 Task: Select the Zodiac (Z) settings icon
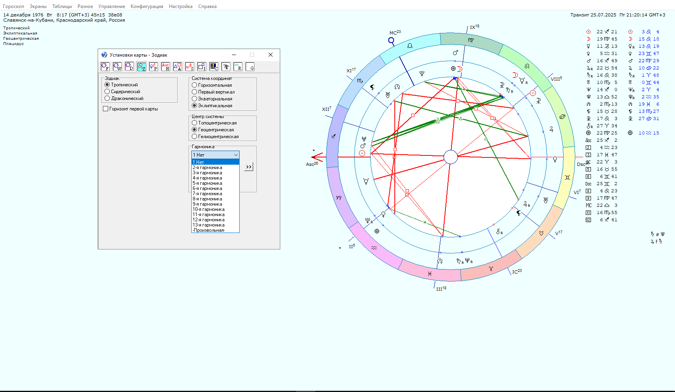point(142,67)
